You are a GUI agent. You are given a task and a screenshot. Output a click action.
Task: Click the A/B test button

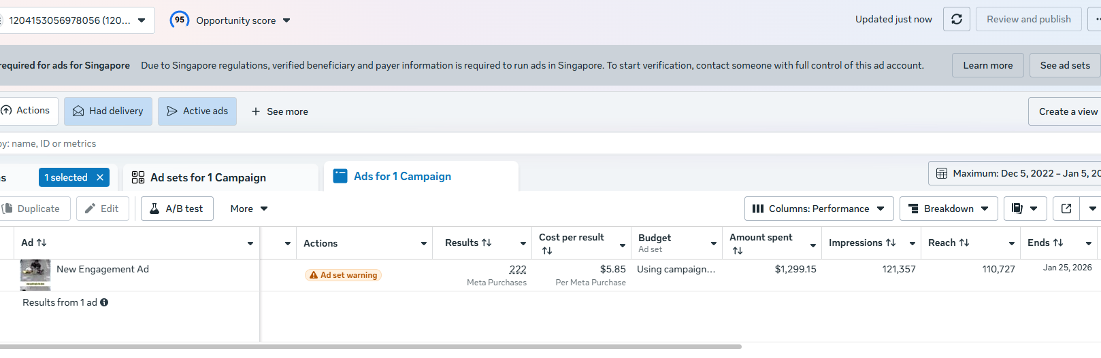point(177,209)
